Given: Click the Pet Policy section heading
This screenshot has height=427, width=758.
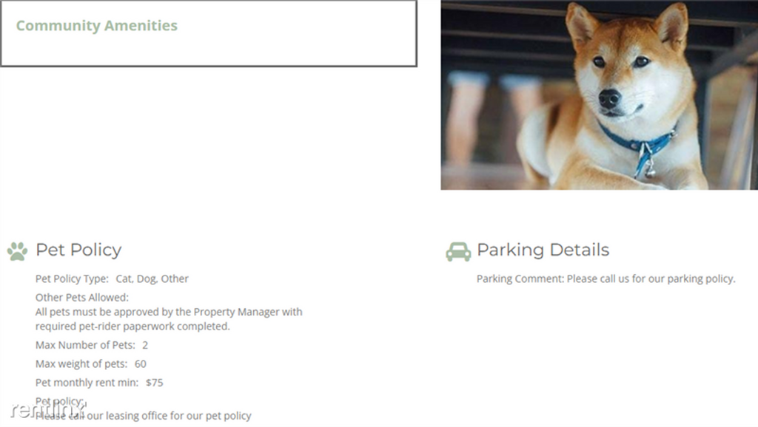Looking at the screenshot, I should 78,250.
